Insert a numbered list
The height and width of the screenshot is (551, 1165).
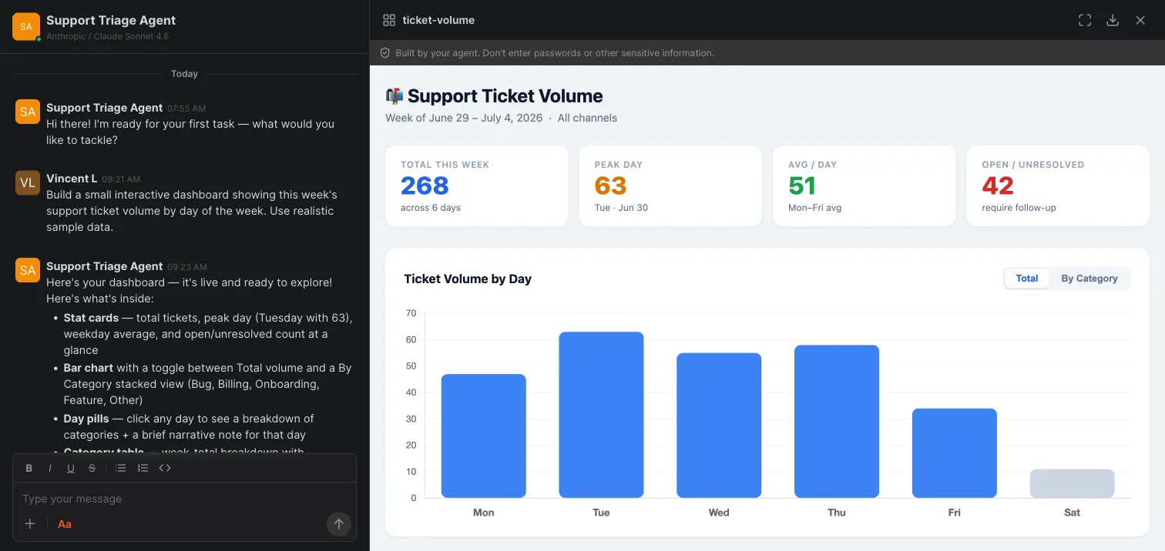143,468
